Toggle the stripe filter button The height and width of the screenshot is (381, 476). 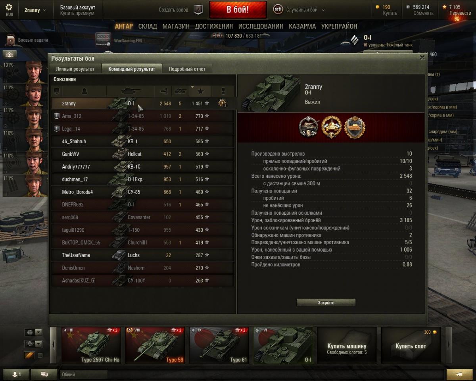pyautogui.click(x=29, y=355)
